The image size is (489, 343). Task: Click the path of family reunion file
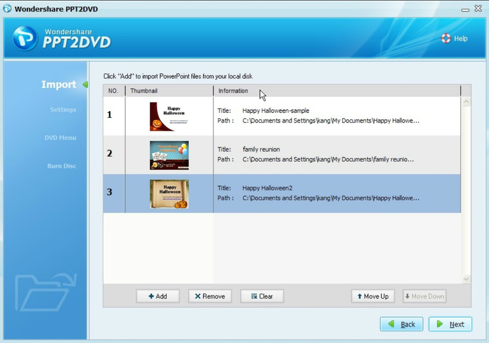[328, 159]
